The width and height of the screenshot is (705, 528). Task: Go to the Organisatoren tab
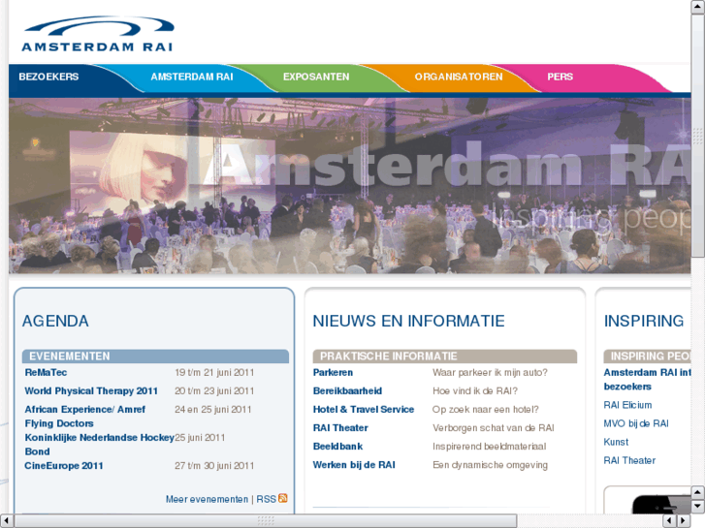click(459, 77)
